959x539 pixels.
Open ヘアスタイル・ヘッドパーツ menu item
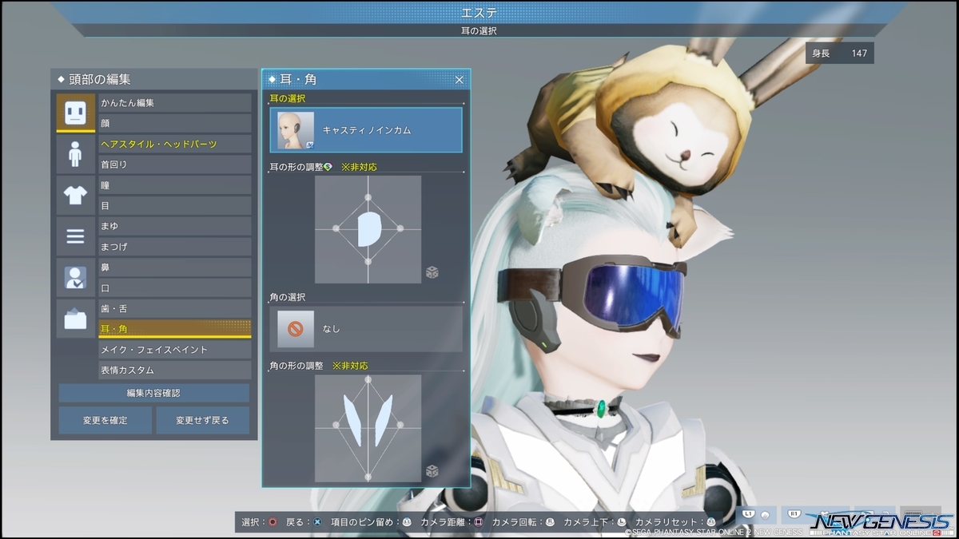[175, 144]
